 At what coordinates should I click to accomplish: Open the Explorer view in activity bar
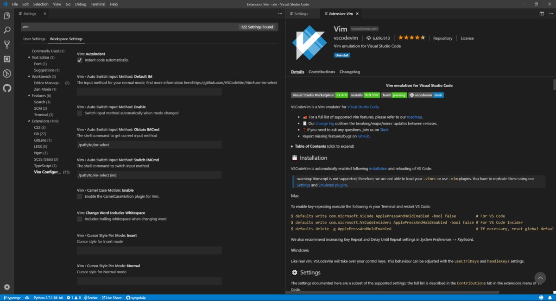(x=7, y=16)
